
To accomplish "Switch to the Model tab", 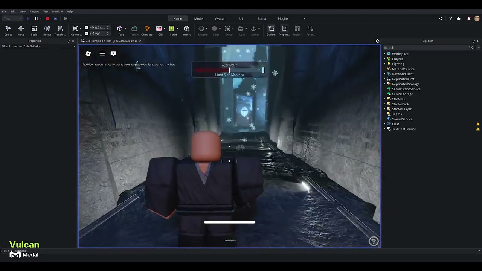I will [x=199, y=18].
